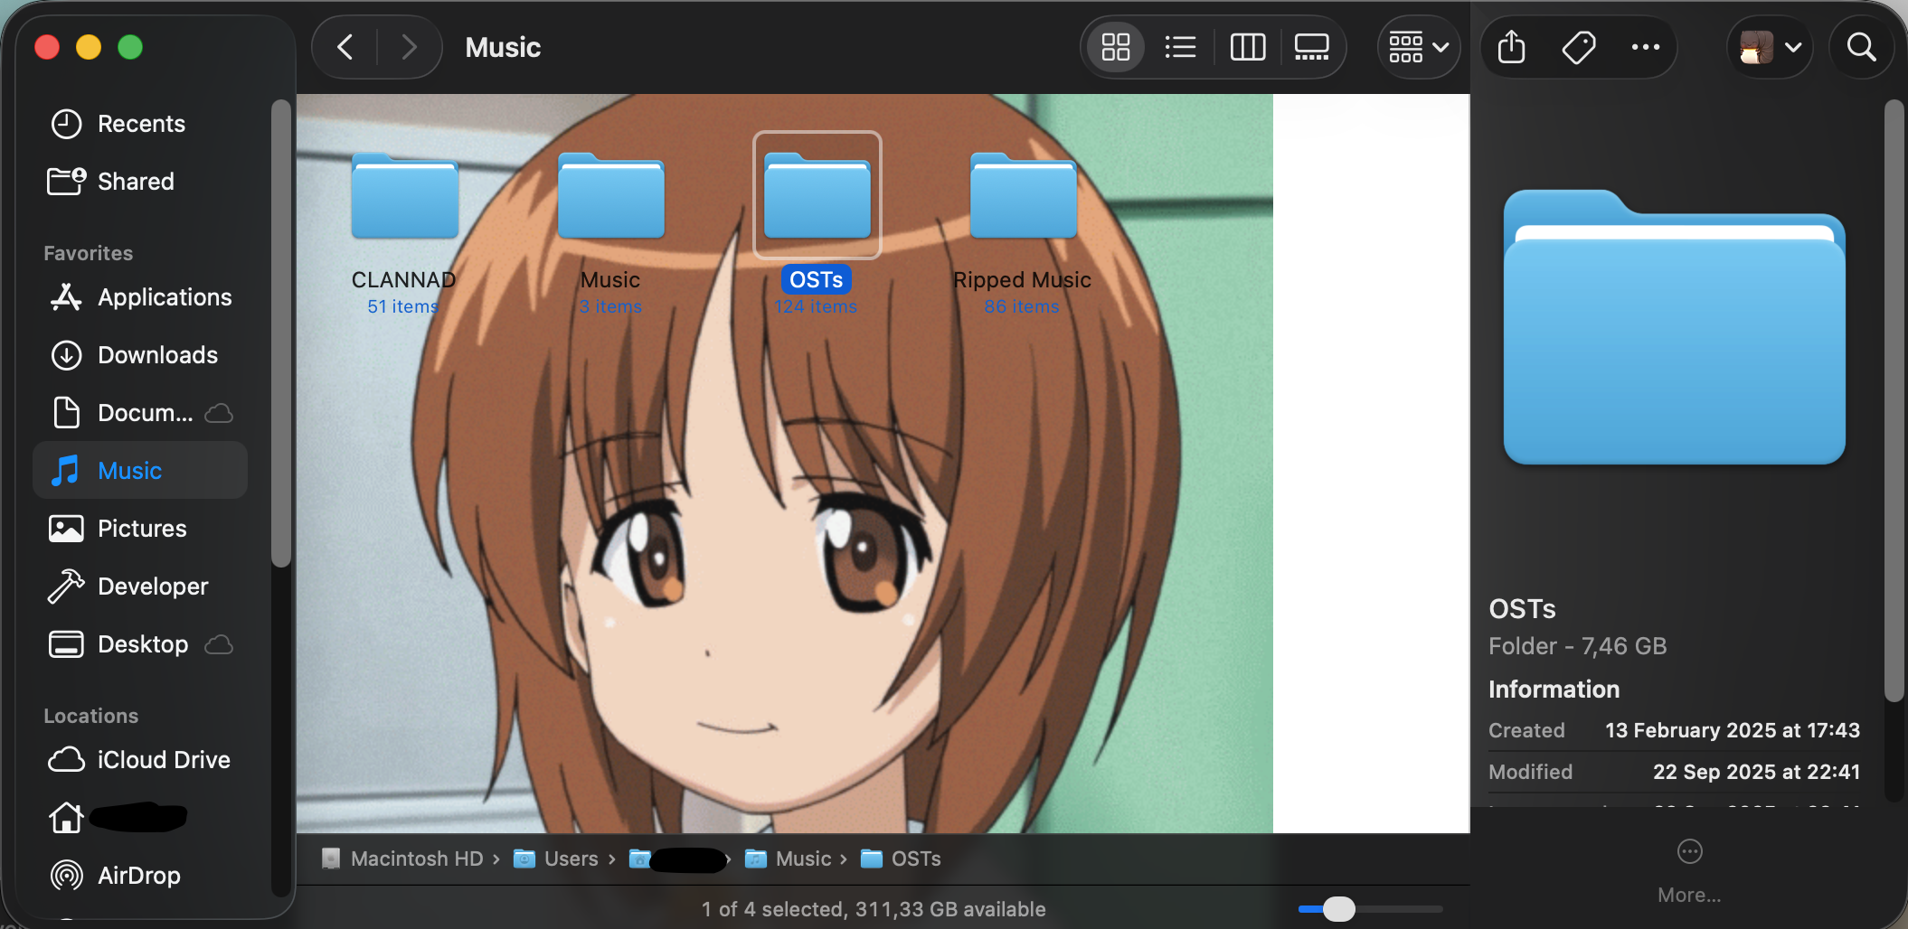Select the Music subfolder icon
The image size is (1908, 929).
click(611, 195)
